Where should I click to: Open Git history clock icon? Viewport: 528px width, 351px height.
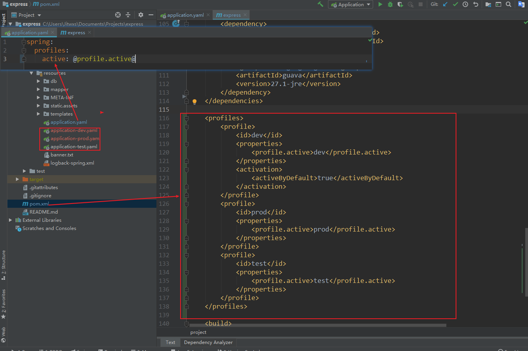[465, 4]
